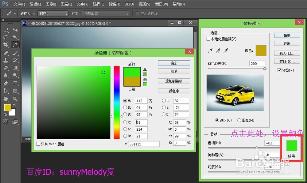307x183 pixels.
Task: Click Save (S) button in Replace Color
Action: pos(287,61)
